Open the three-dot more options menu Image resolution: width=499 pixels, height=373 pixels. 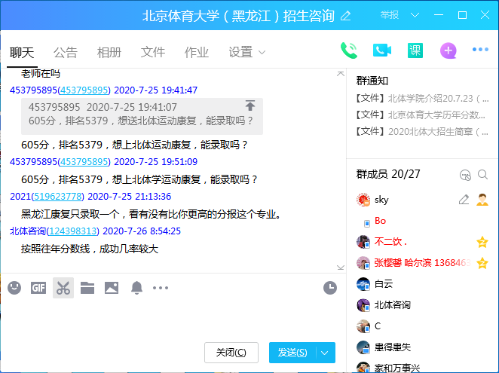tap(480, 49)
